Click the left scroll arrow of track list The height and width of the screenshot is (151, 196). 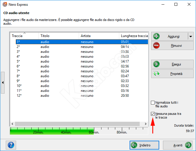(x=12, y=124)
